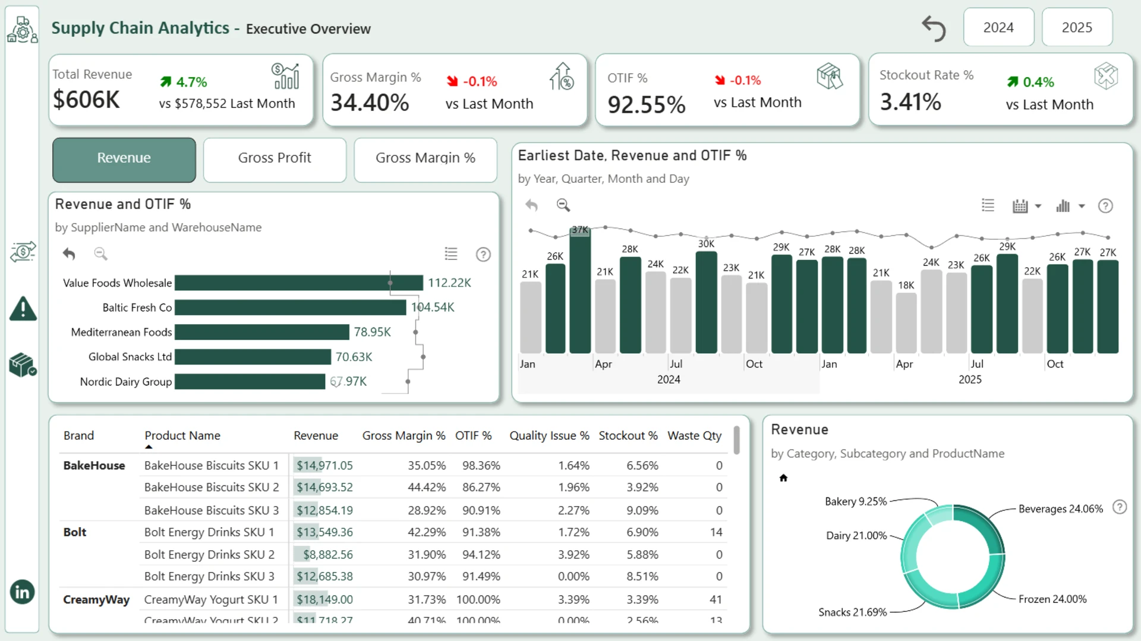Click the column chart type icon
Viewport: 1141px width, 641px height.
(1063, 206)
